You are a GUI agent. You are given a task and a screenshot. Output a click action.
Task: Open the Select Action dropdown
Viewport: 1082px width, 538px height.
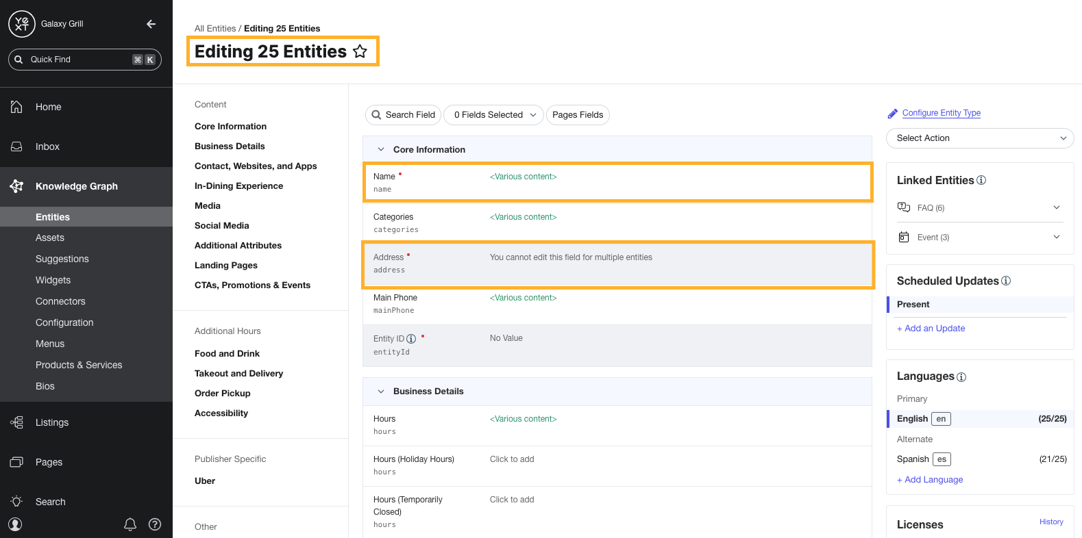(x=980, y=138)
